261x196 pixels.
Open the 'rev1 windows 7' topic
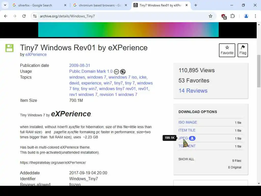pyautogui.click(x=83, y=94)
